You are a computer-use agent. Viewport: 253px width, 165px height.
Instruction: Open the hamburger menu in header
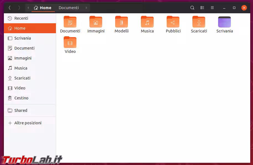point(212,8)
